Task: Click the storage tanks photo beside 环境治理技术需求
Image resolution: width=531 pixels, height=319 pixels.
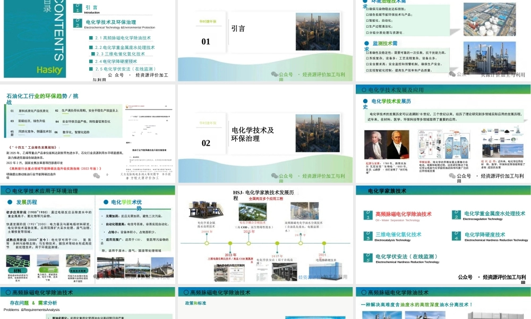Action: coord(490,19)
